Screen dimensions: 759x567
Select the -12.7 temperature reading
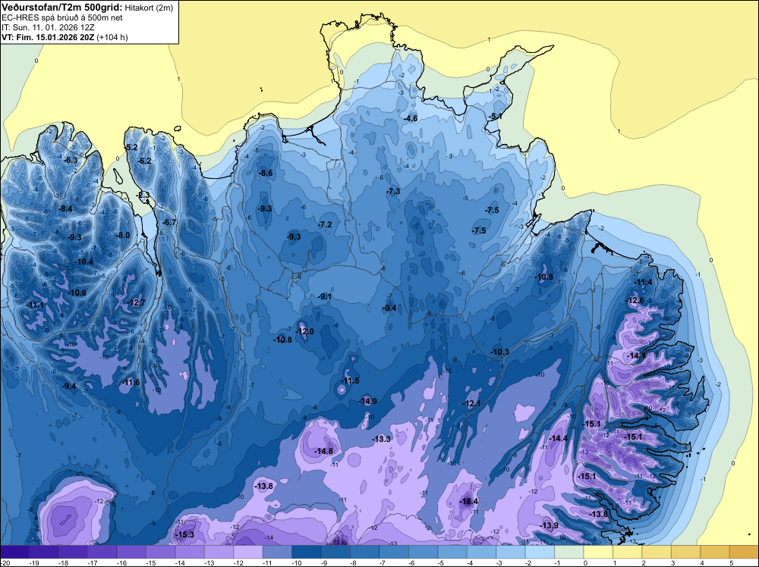click(x=137, y=302)
